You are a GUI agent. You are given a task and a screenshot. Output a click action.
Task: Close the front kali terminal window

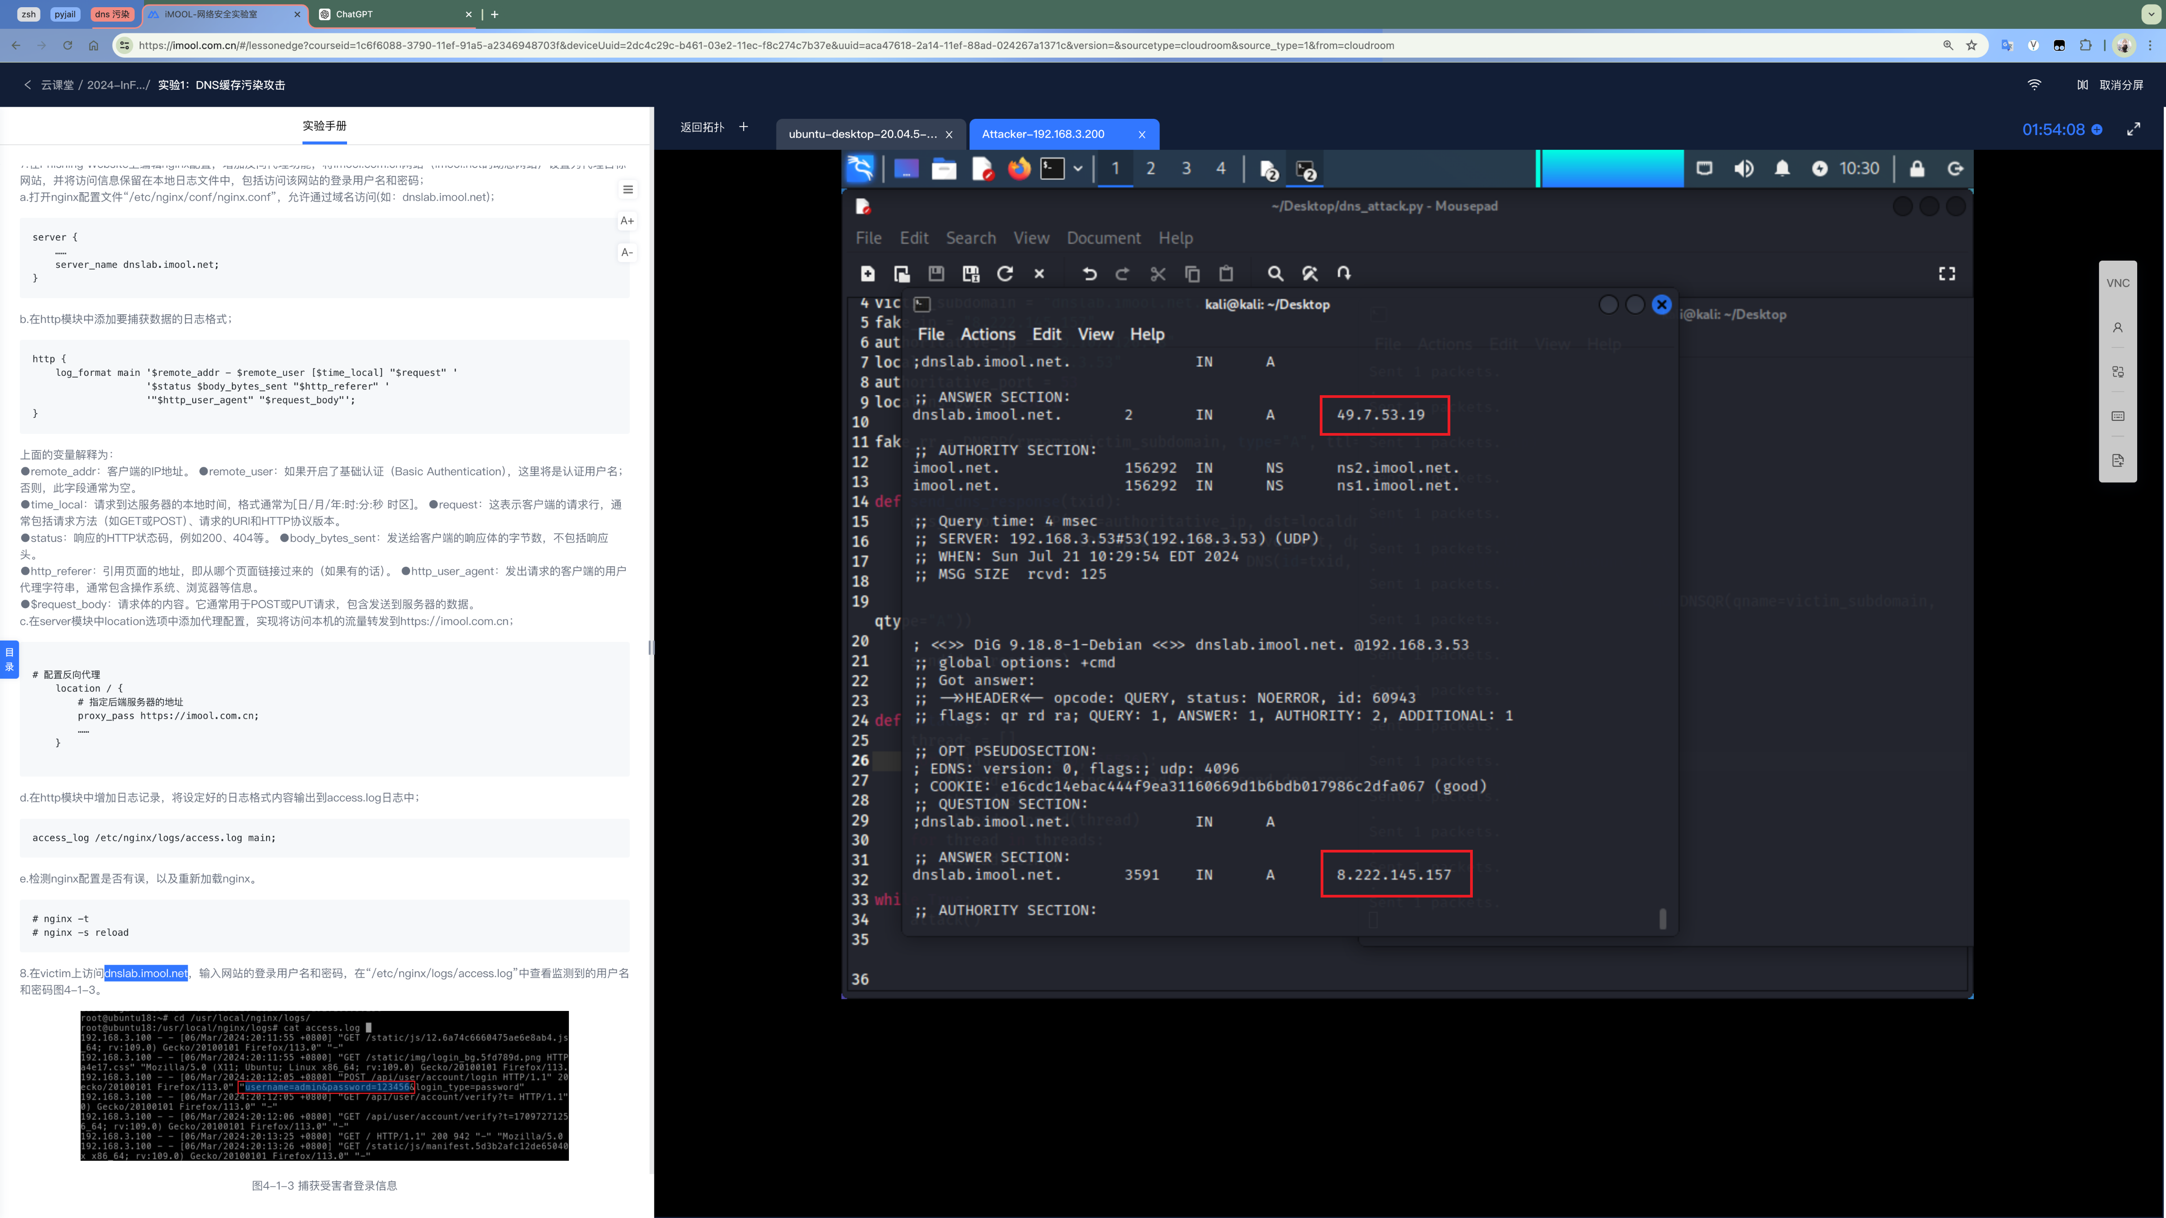[1661, 305]
